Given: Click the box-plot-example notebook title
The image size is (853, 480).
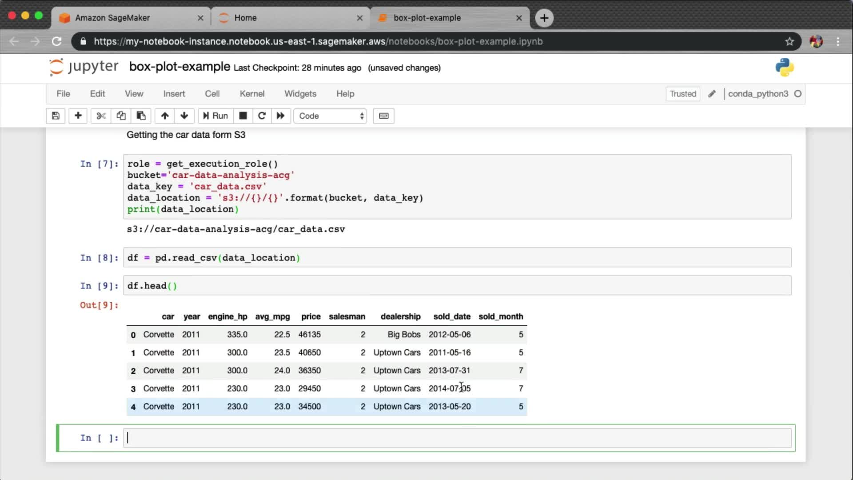Looking at the screenshot, I should pos(179,67).
